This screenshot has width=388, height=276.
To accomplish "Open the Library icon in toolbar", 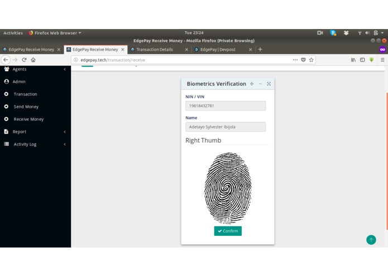I will (353, 60).
